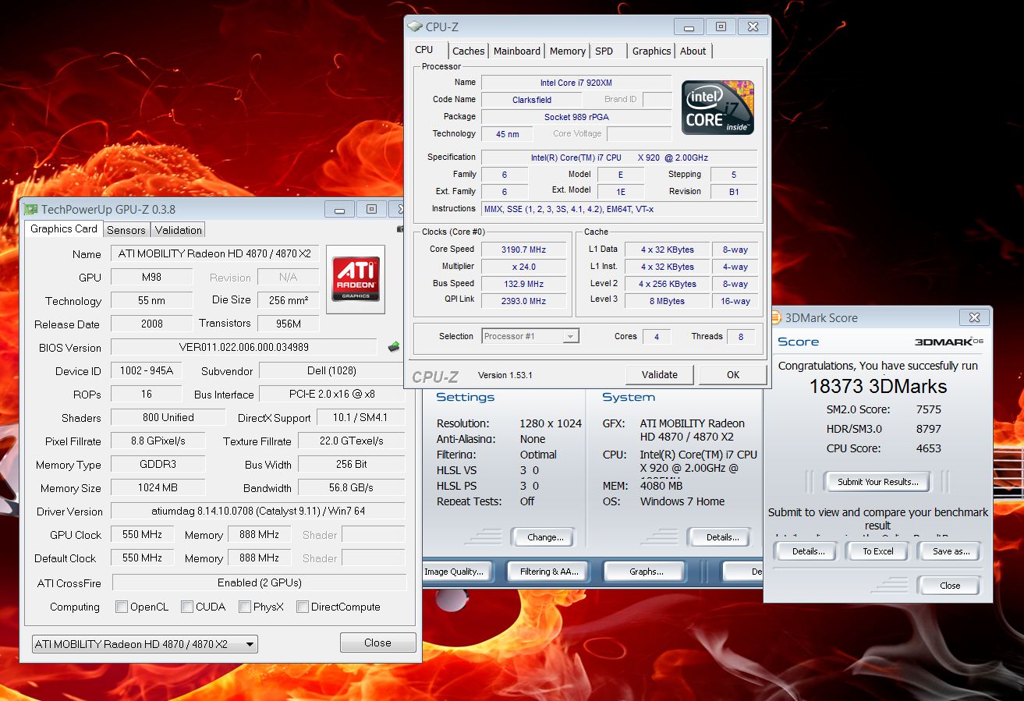The image size is (1024, 701).
Task: Click the Level 3 cache 8 MBytes value
Action: click(667, 301)
